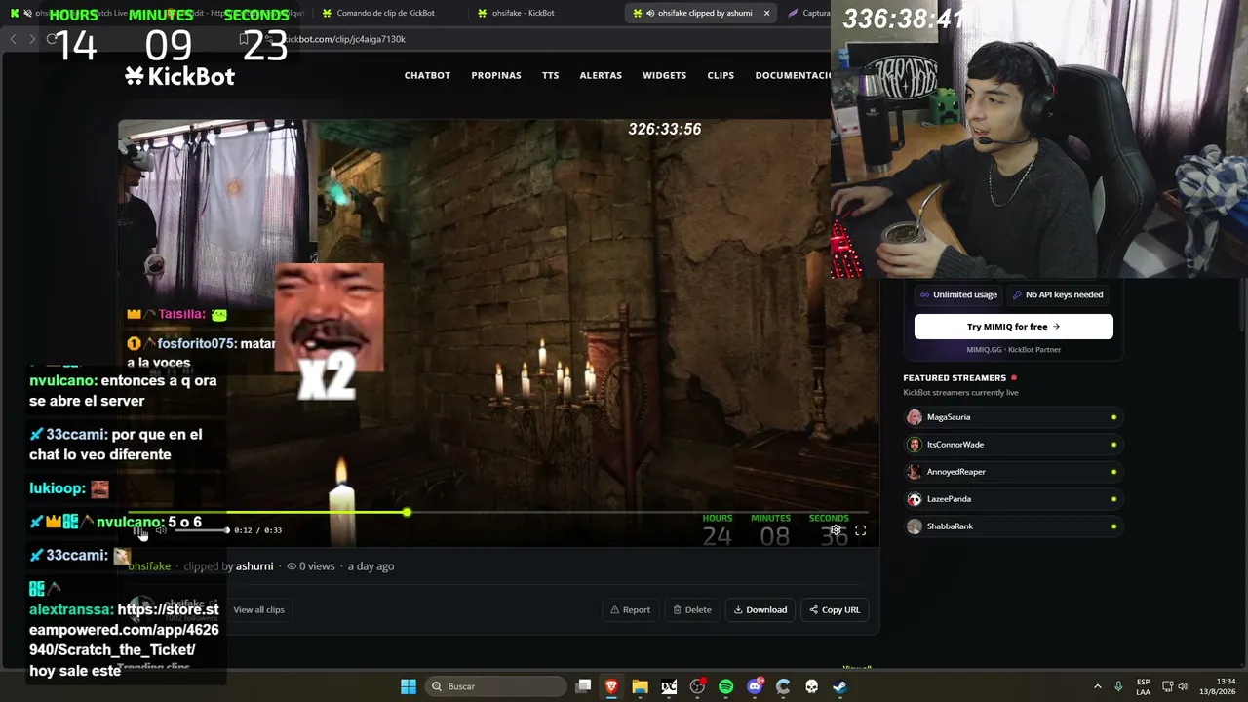Open the CHATBOT menu item
The image size is (1248, 702).
(427, 75)
